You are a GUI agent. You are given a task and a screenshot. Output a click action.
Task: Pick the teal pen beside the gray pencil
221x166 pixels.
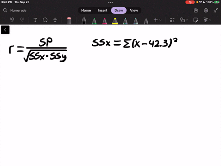tap(136, 21)
